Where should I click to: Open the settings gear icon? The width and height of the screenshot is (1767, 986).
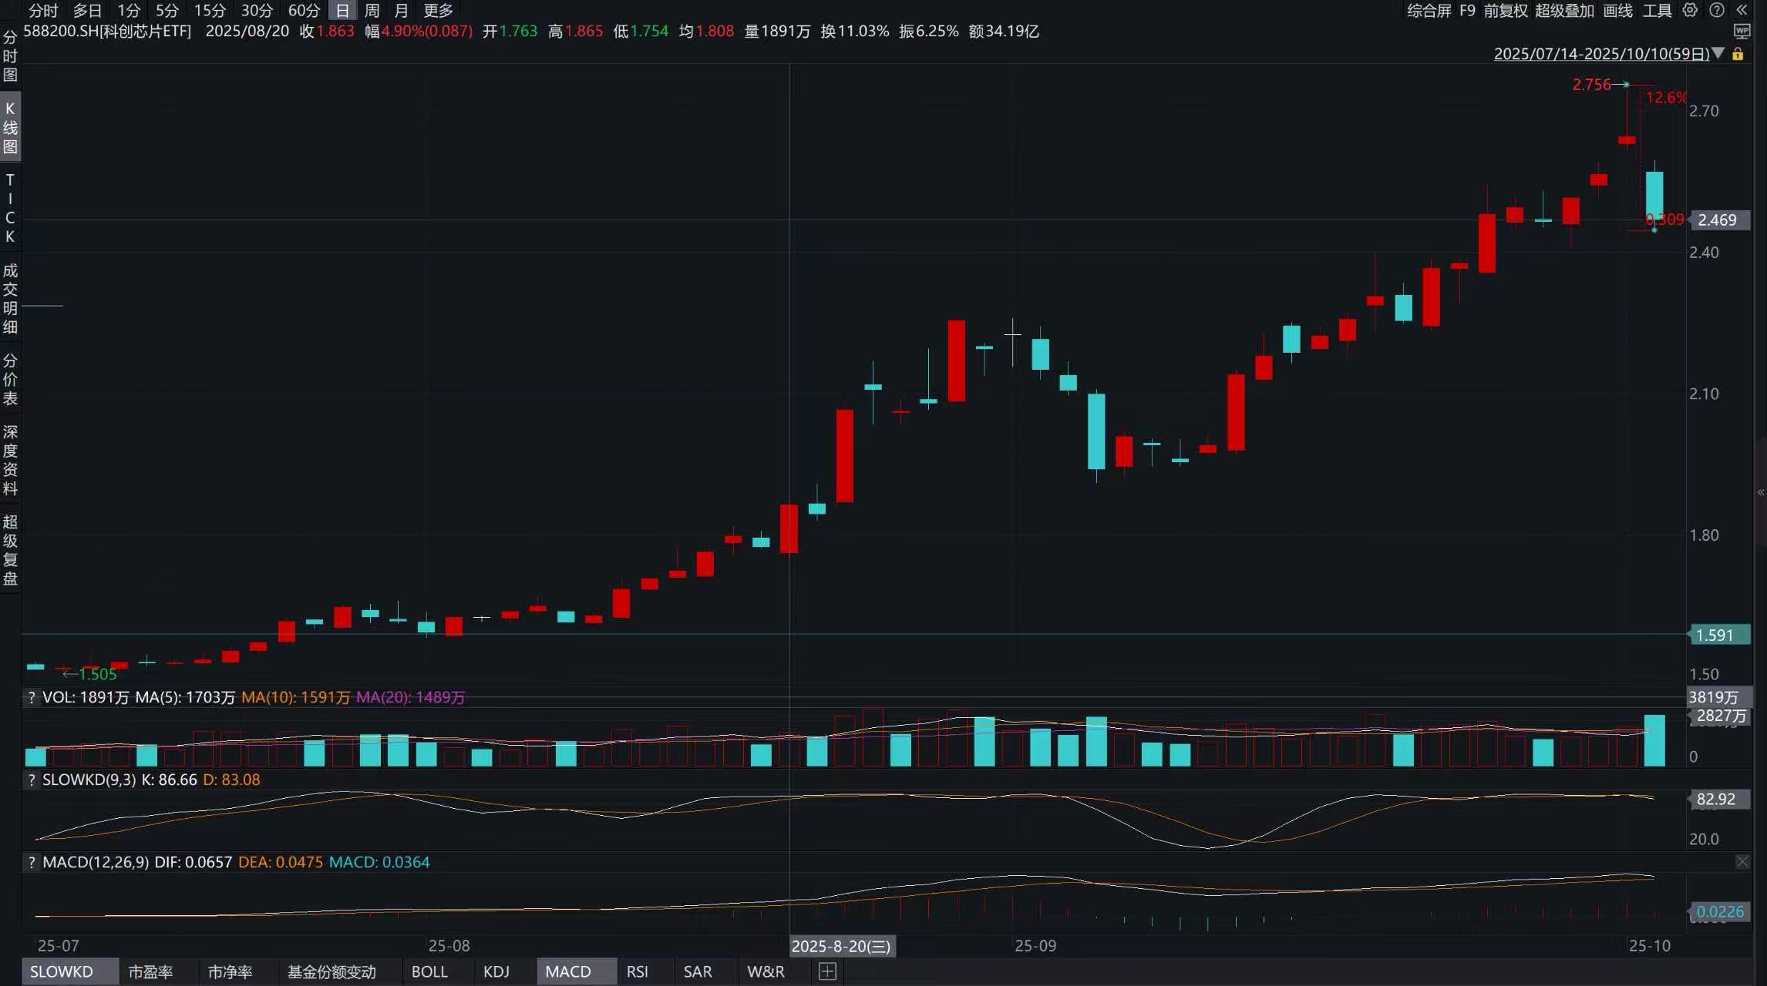(x=1690, y=10)
